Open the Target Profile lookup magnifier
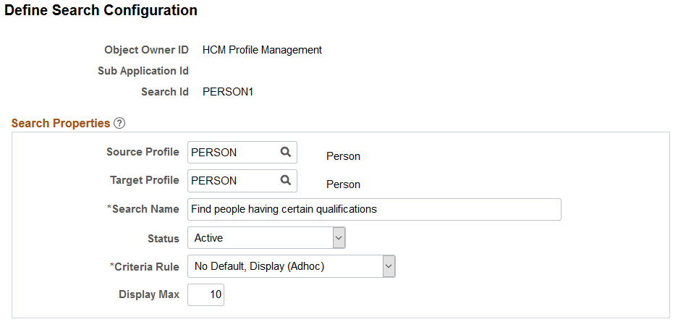The image size is (699, 327). point(286,180)
